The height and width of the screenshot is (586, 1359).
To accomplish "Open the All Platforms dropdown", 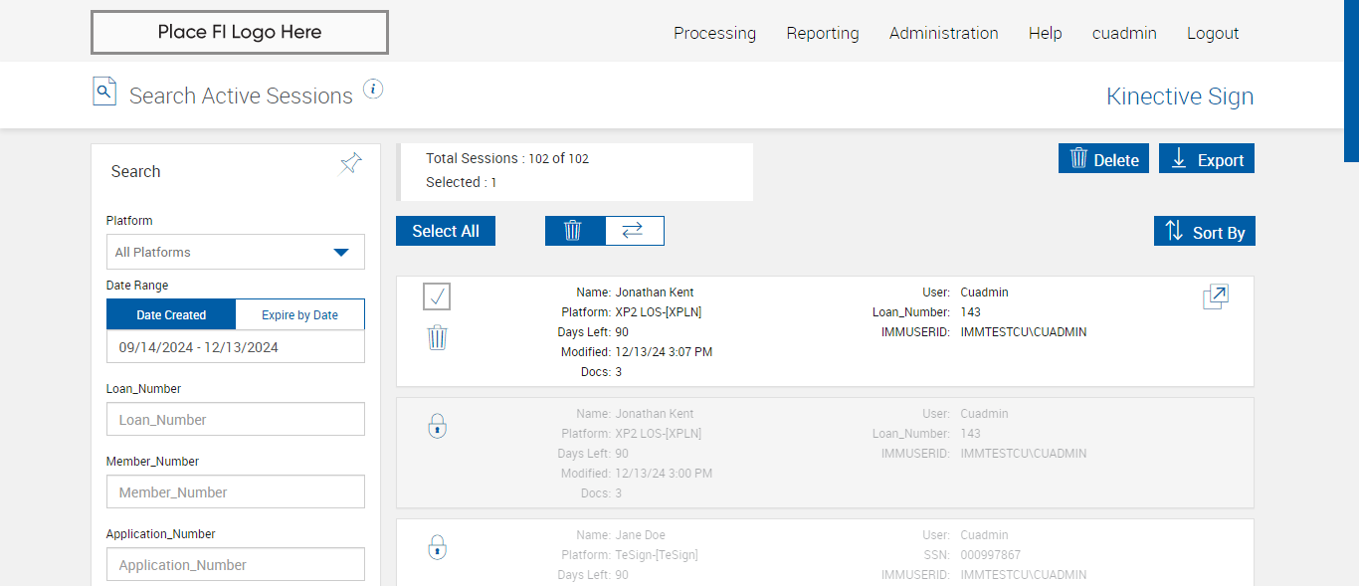I will coord(236,252).
